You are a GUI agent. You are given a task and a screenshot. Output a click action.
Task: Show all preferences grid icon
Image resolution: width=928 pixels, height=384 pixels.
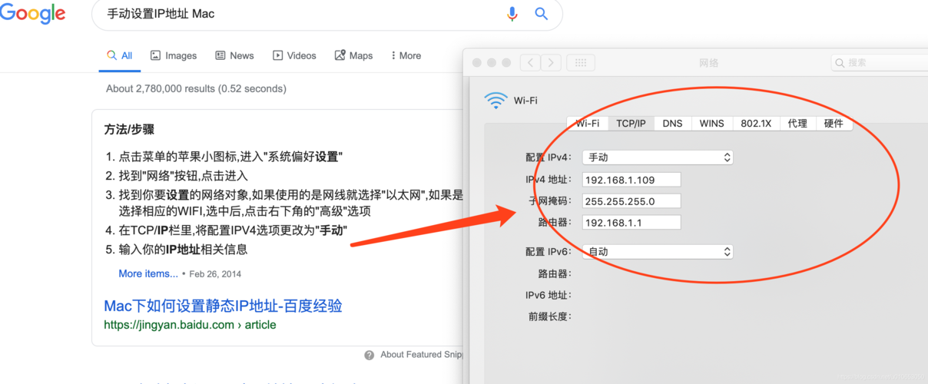[581, 63]
